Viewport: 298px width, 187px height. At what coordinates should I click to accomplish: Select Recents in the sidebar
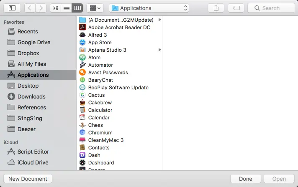(38, 31)
